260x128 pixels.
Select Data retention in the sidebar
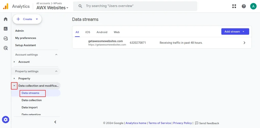click(31, 114)
